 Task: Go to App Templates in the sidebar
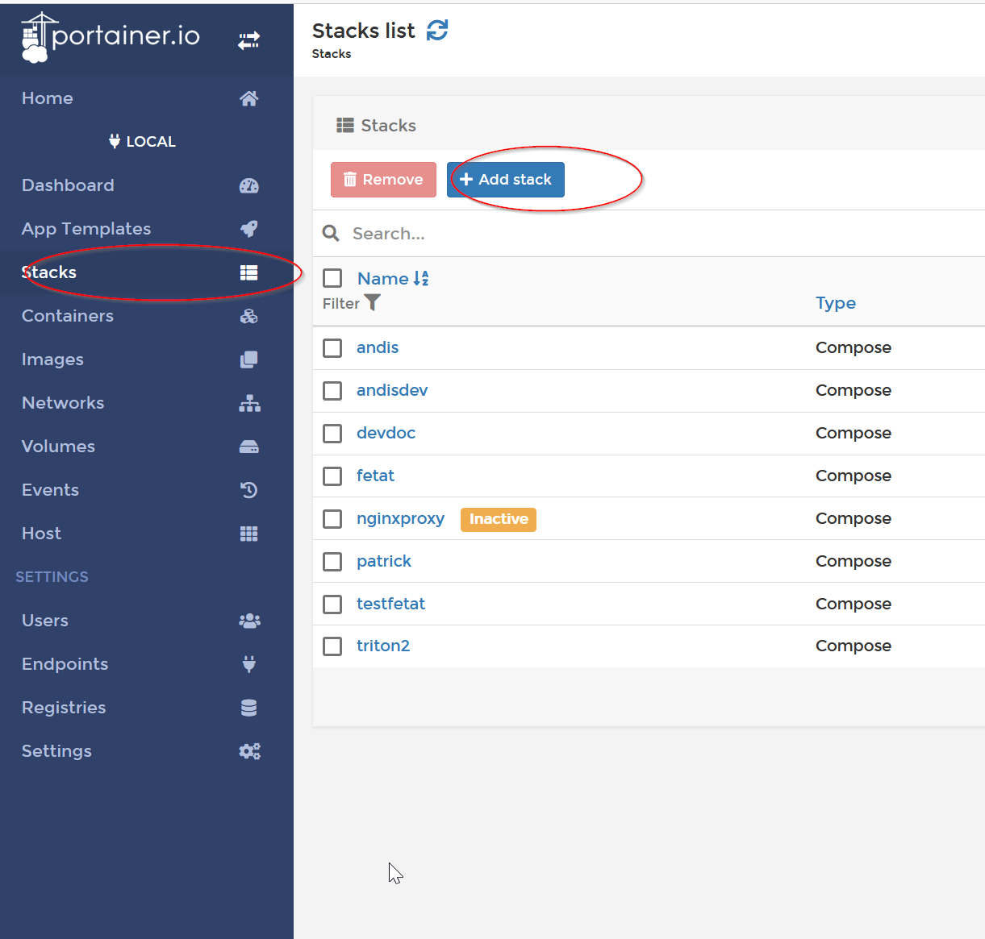tap(86, 229)
